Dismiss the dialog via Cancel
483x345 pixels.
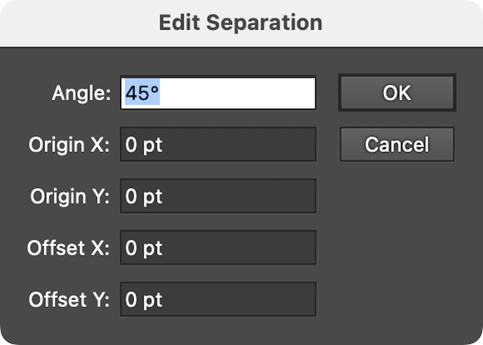[397, 145]
